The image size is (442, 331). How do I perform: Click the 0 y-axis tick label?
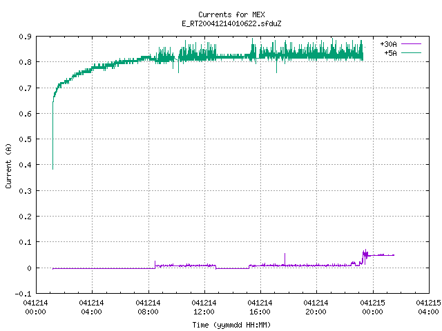(29, 268)
